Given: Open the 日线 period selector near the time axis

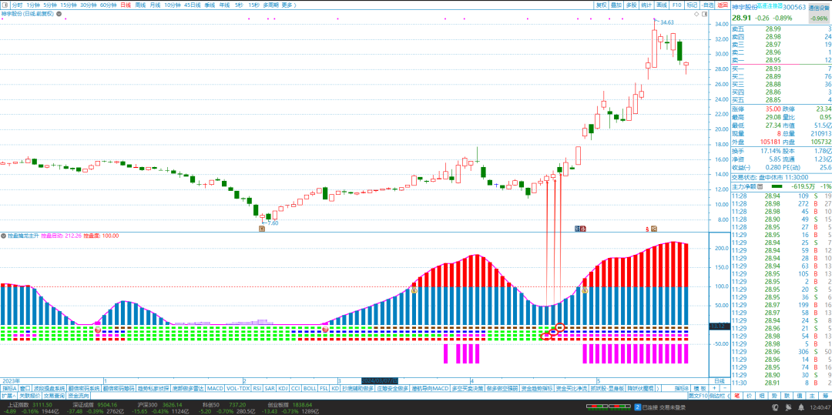Looking at the screenshot, I should [x=719, y=381].
